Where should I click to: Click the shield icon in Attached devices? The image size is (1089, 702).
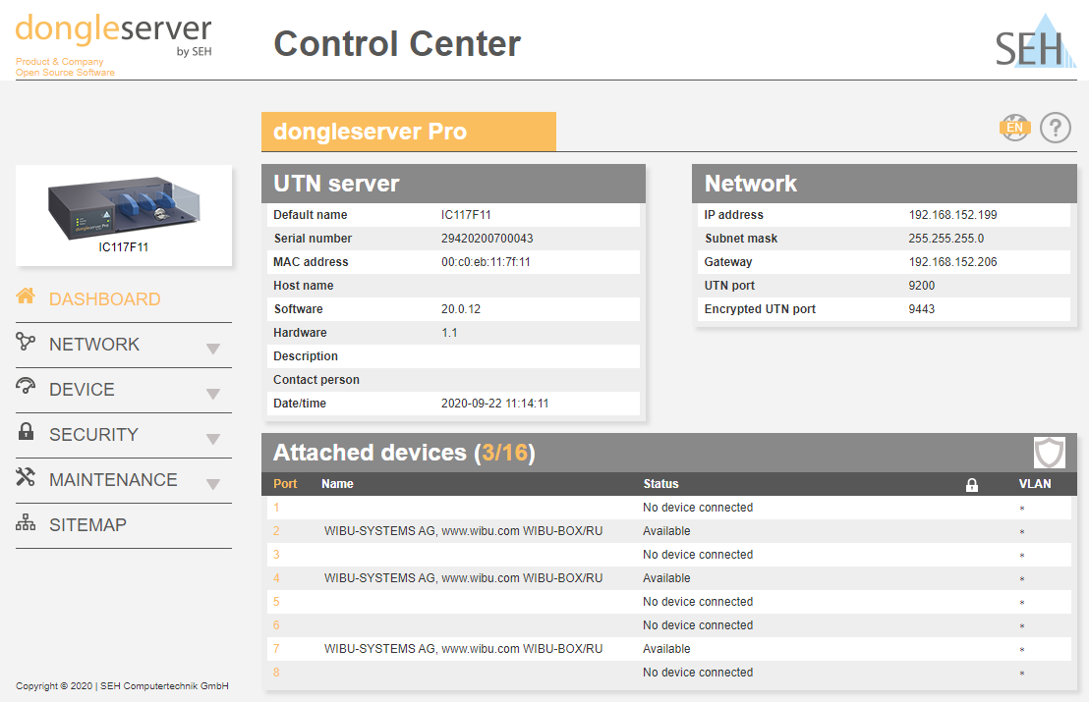[1049, 453]
